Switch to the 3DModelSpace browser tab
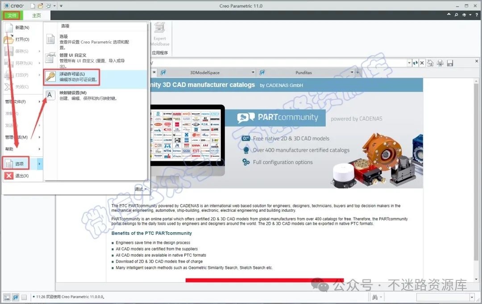This screenshot has width=482, height=304. (x=205, y=73)
